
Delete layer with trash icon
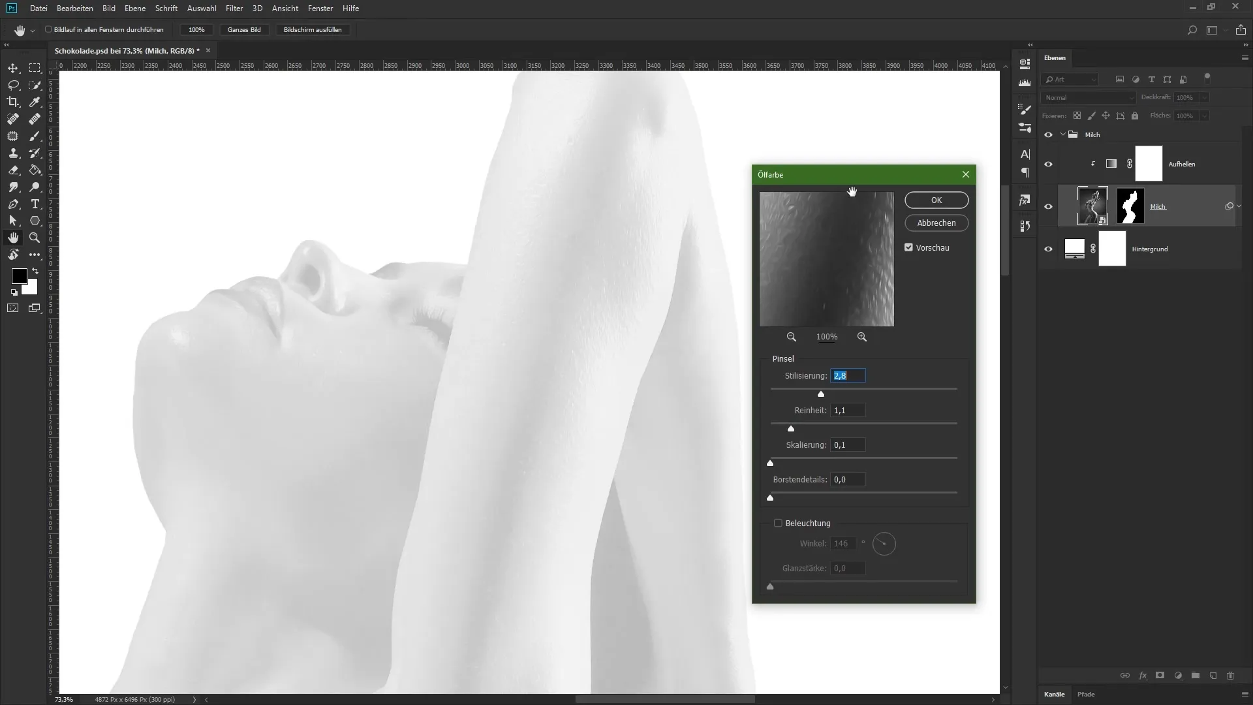(1230, 676)
